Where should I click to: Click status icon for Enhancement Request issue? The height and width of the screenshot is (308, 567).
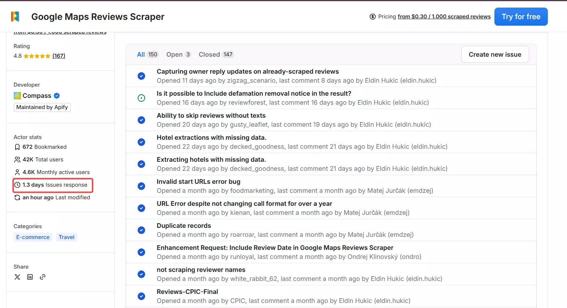pos(142,252)
